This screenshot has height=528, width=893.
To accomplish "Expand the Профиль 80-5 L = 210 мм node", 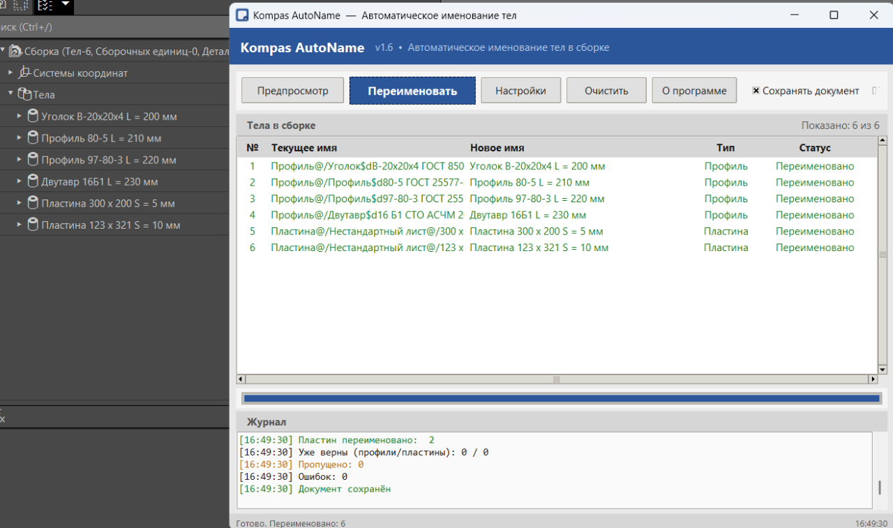I will coord(20,138).
